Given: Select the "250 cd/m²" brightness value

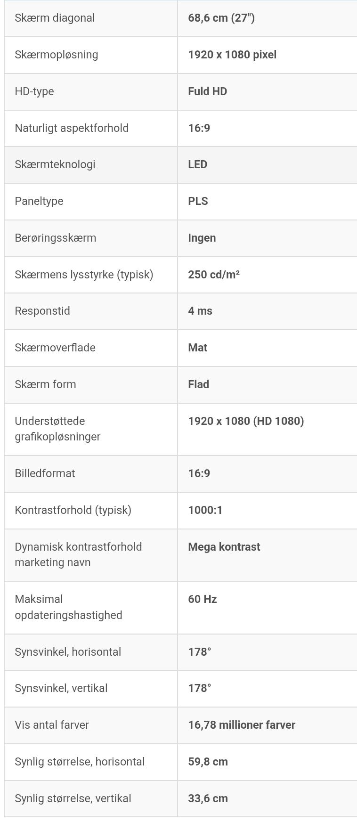Looking at the screenshot, I should [214, 275].
